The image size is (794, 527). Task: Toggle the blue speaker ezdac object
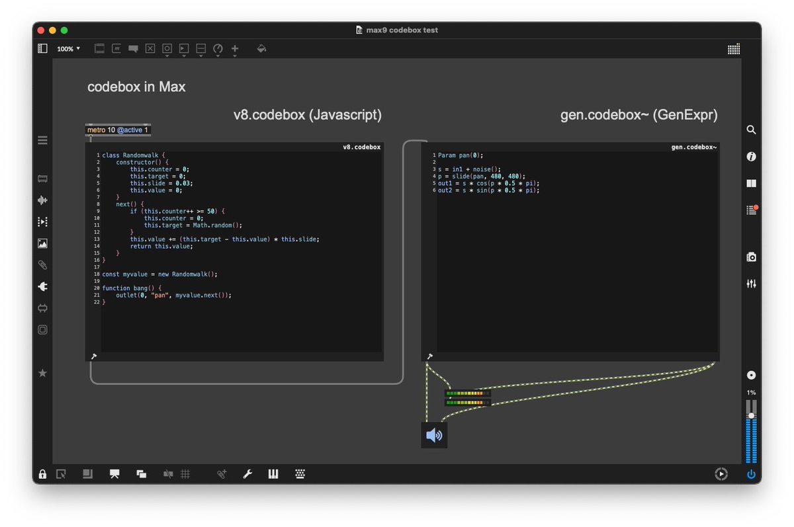(x=434, y=436)
